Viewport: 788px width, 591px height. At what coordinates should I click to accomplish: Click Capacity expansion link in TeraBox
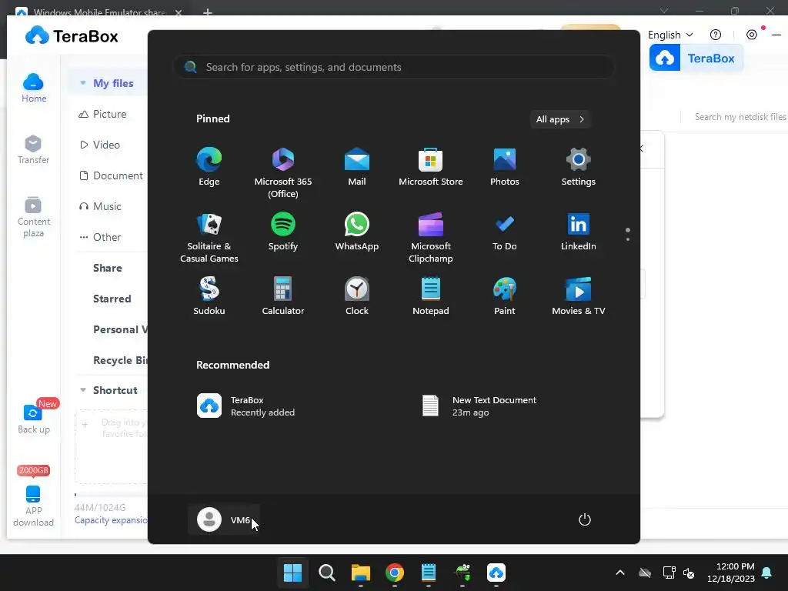pyautogui.click(x=111, y=520)
